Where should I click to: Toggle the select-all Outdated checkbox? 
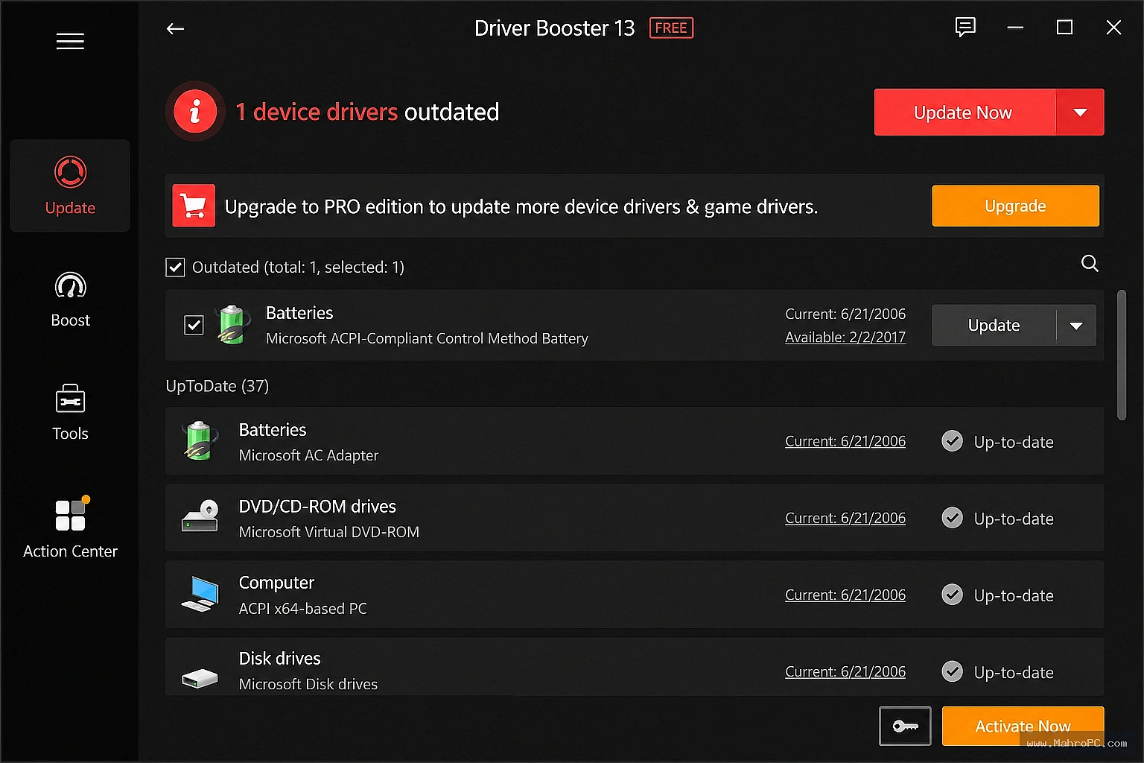pyautogui.click(x=175, y=267)
